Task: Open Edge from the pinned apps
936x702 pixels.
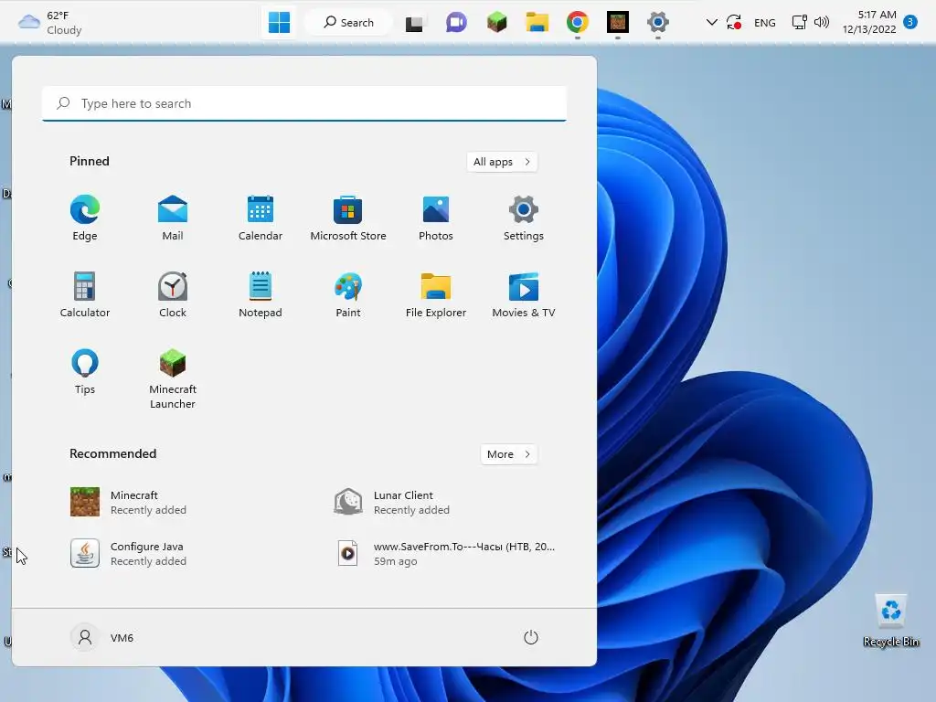Action: pyautogui.click(x=85, y=218)
